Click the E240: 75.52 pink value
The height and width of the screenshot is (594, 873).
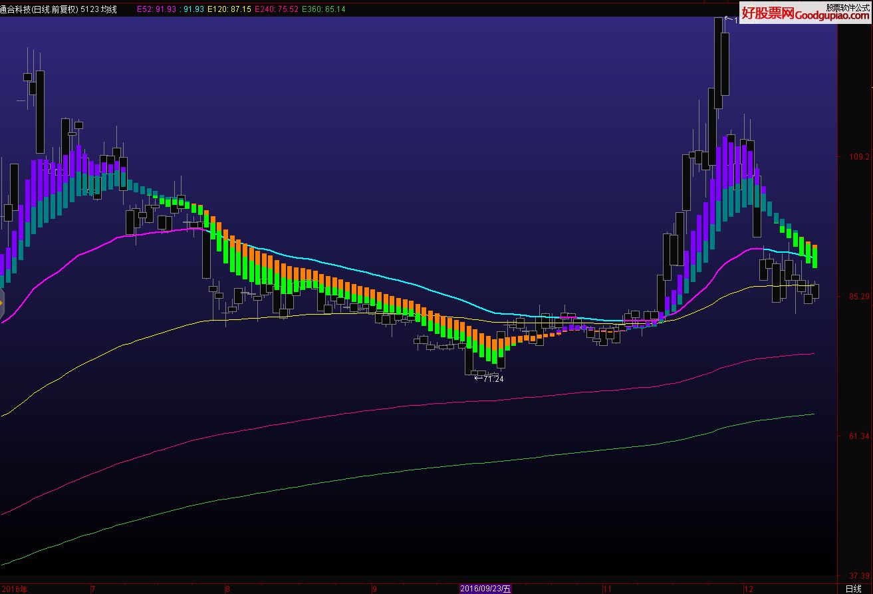point(277,9)
